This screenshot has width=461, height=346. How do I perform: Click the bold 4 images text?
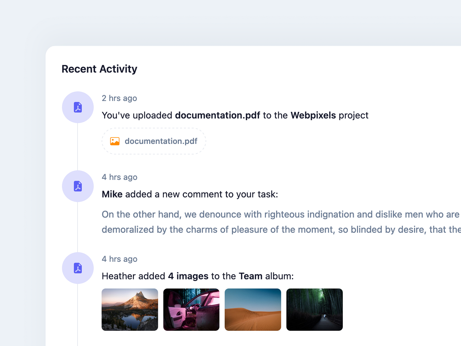pos(188,276)
